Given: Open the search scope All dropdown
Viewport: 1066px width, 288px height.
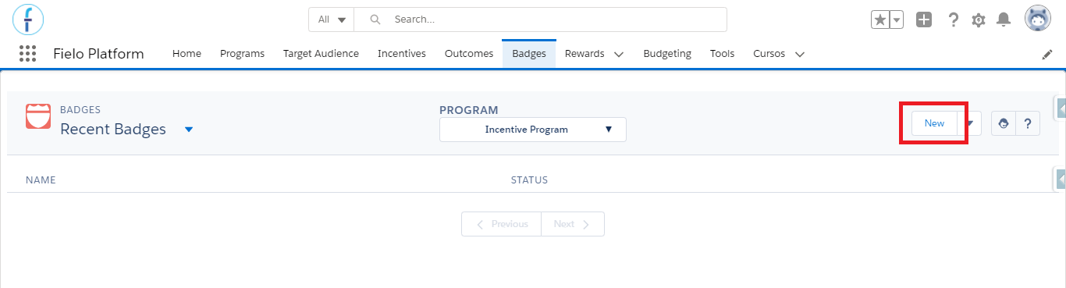Looking at the screenshot, I should (332, 20).
